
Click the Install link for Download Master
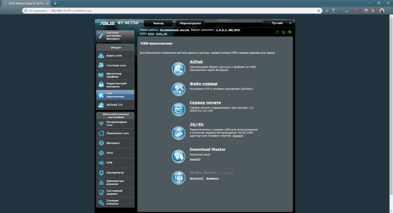195,159
